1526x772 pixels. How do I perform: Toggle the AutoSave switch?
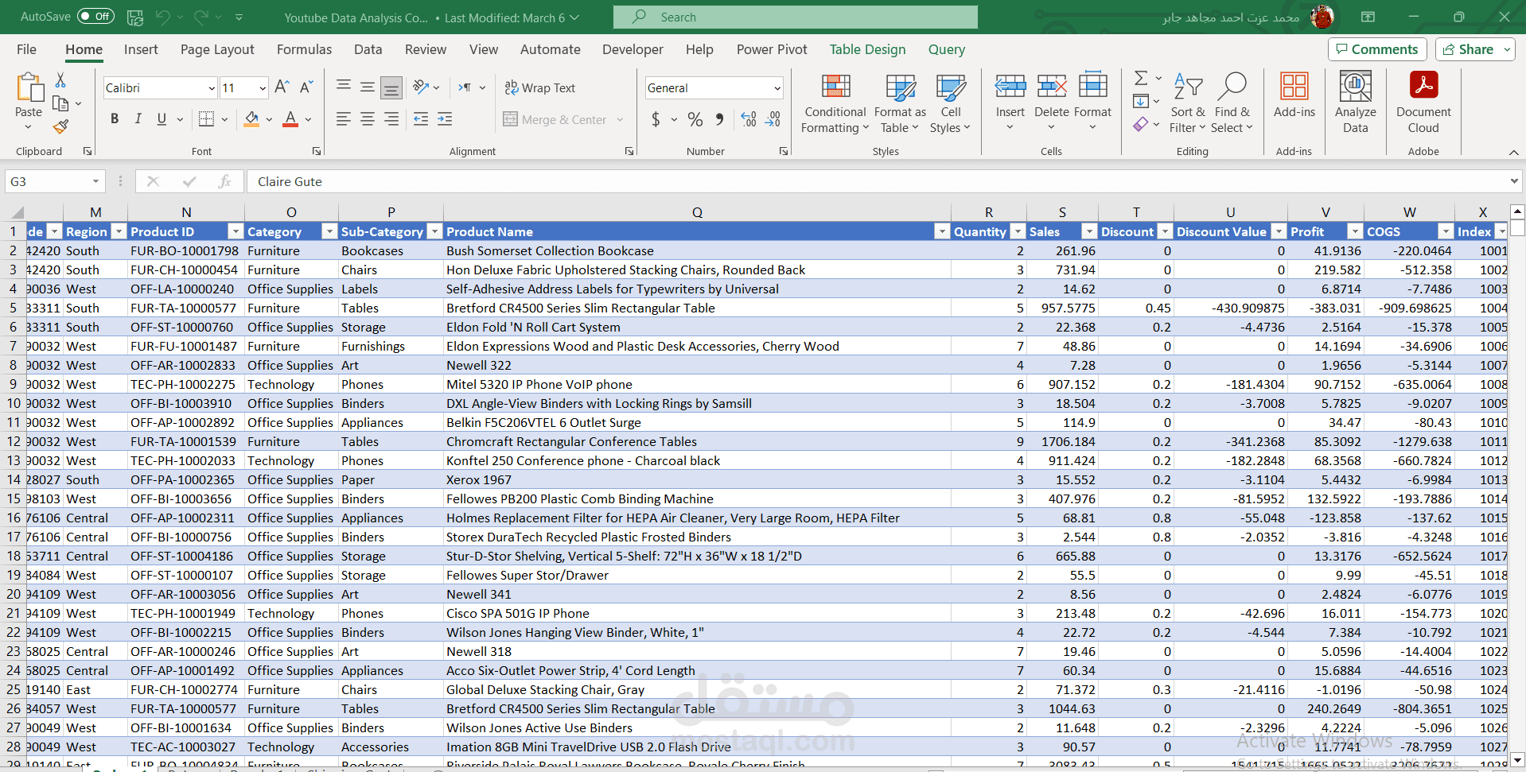click(x=95, y=17)
